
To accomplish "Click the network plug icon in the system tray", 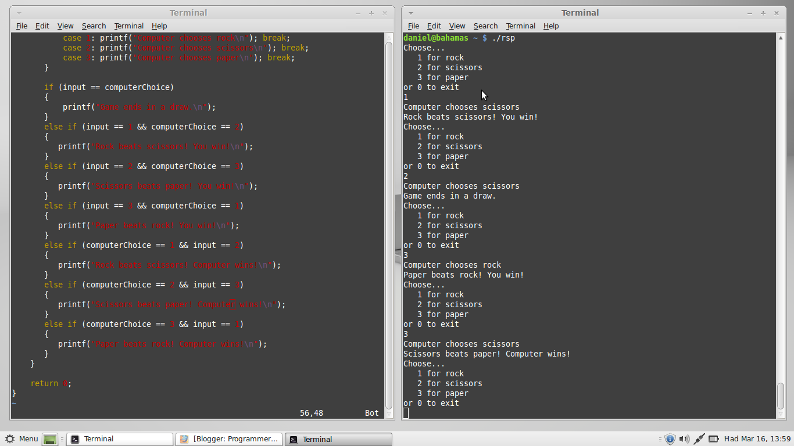I will (x=699, y=438).
